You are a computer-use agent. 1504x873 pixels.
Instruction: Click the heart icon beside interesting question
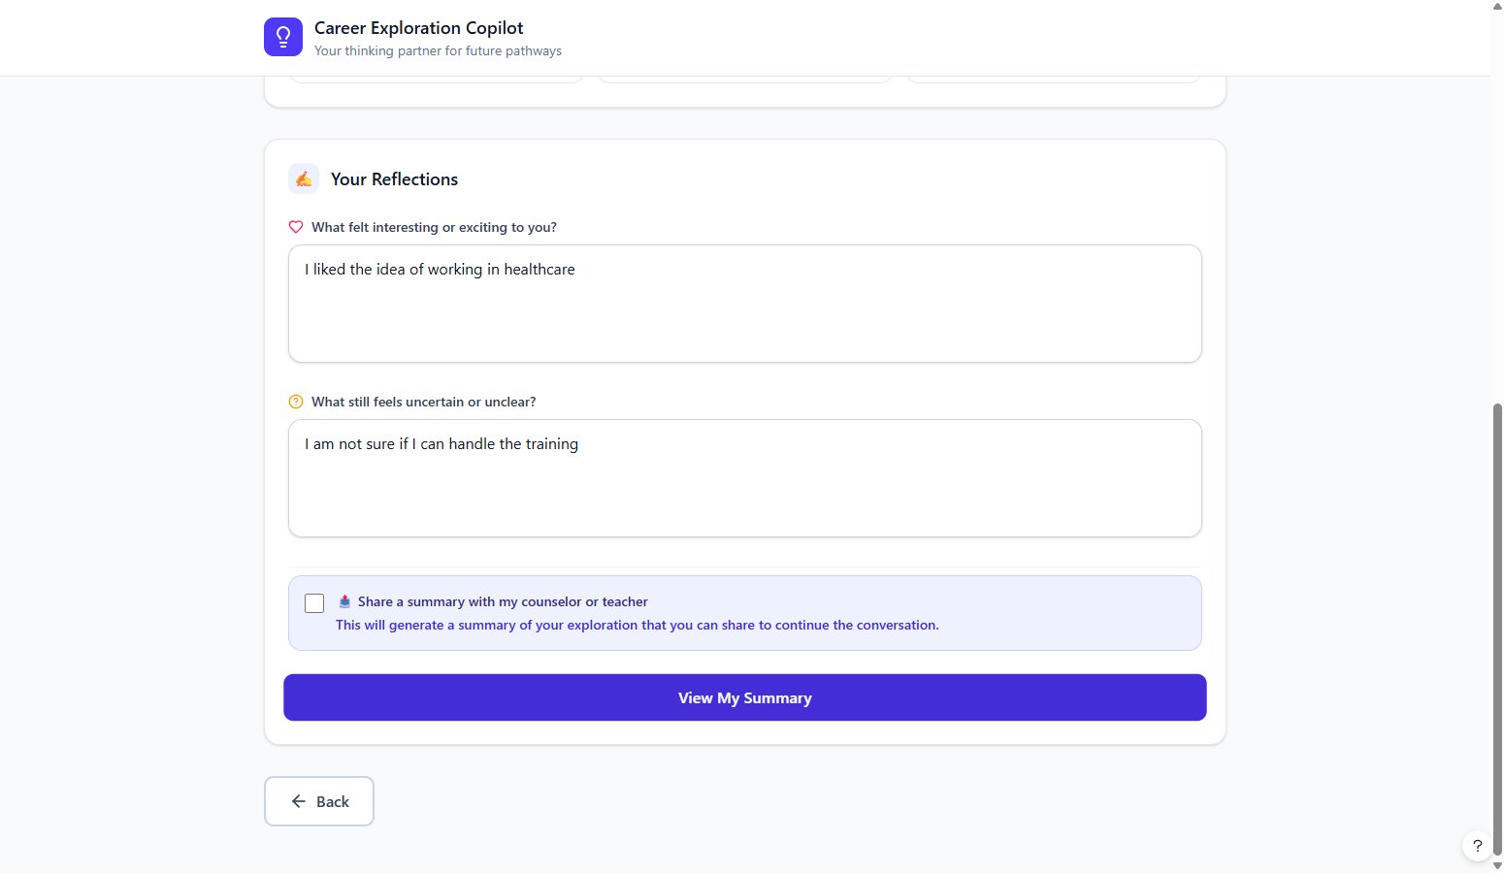click(296, 227)
